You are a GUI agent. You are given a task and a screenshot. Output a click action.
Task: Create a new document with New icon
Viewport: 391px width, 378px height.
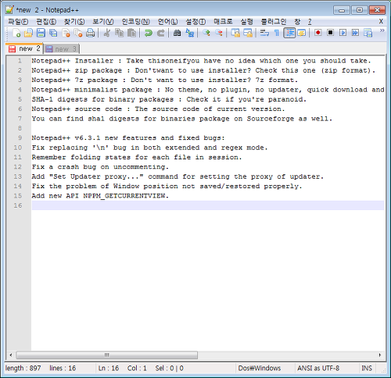[16, 33]
